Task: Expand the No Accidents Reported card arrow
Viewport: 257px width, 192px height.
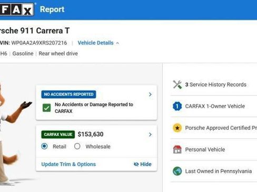Action: click(x=150, y=94)
